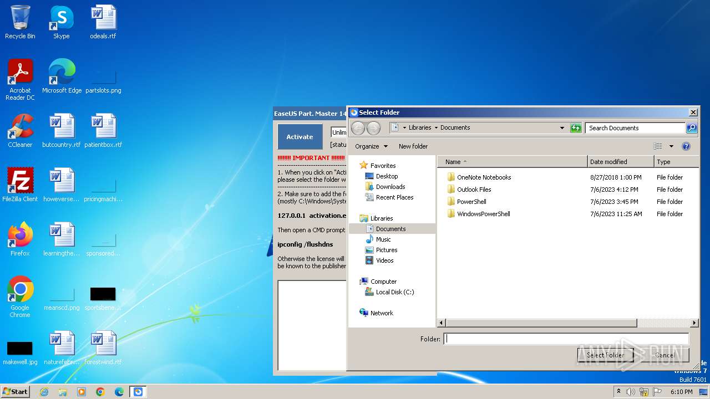710x399 pixels.
Task: Select Computer in the navigation pane
Action: [x=383, y=282]
